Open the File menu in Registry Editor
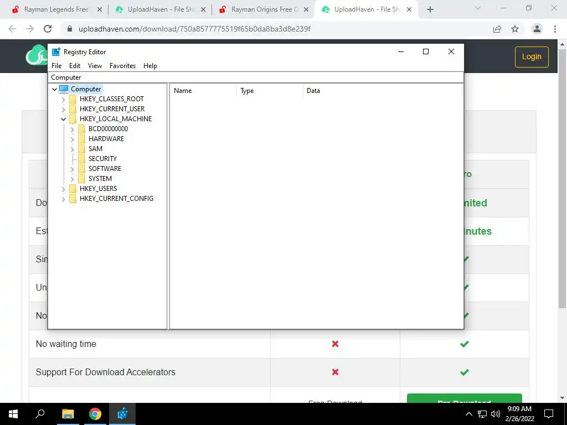The image size is (567, 425). click(56, 66)
